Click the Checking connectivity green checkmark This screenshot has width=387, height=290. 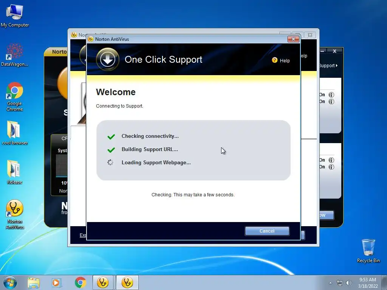click(111, 136)
